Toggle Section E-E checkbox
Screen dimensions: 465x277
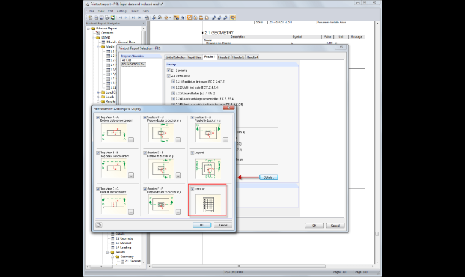(145, 153)
